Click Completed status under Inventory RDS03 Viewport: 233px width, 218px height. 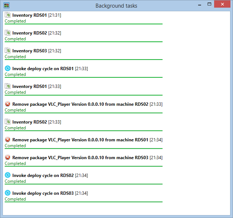[15, 57]
